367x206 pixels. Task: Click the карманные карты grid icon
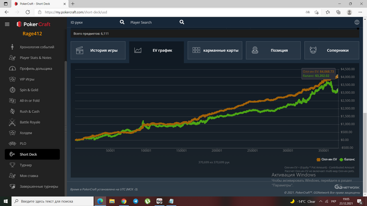tap(196, 50)
